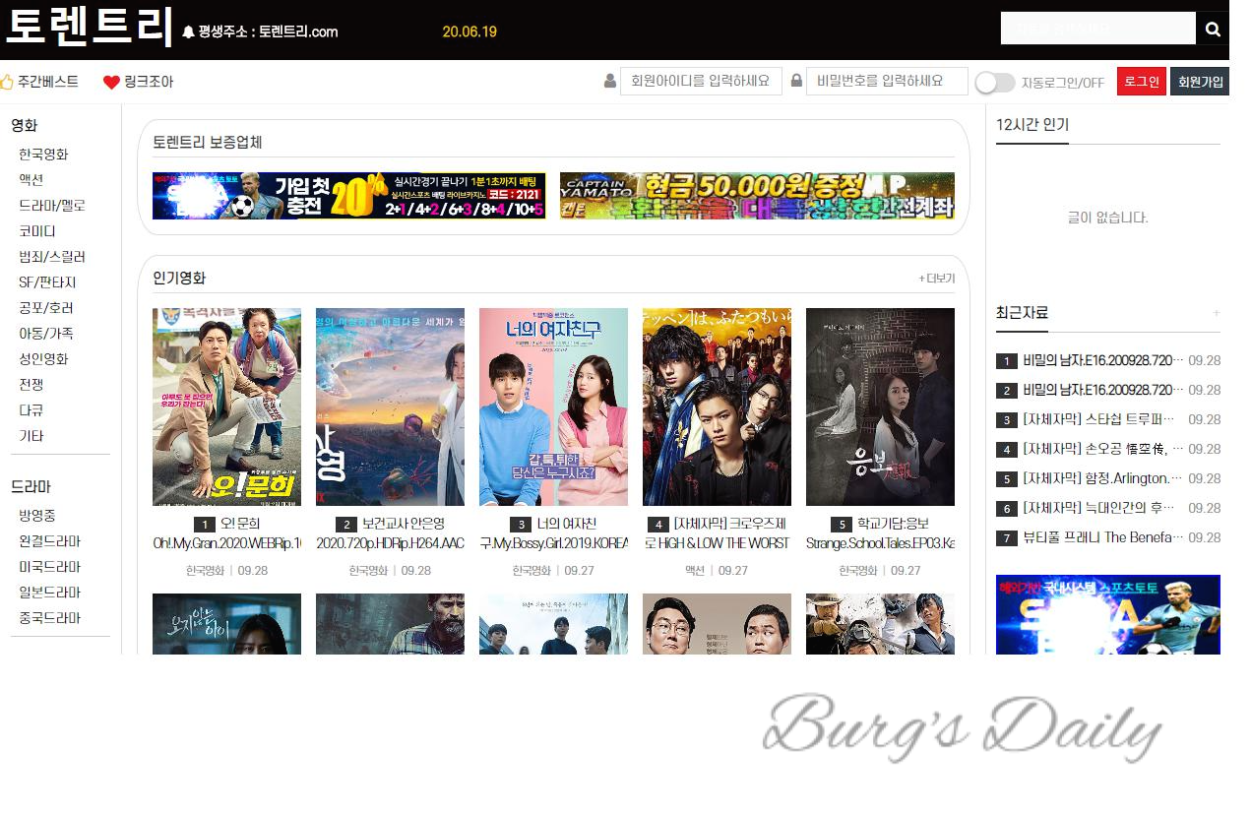Select 액션 category in sidebar

[x=31, y=180]
